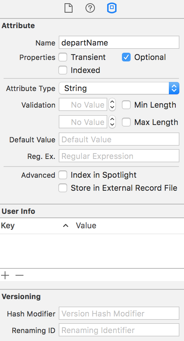Check Store in External Record File
This screenshot has width=184, height=341.
[63, 188]
